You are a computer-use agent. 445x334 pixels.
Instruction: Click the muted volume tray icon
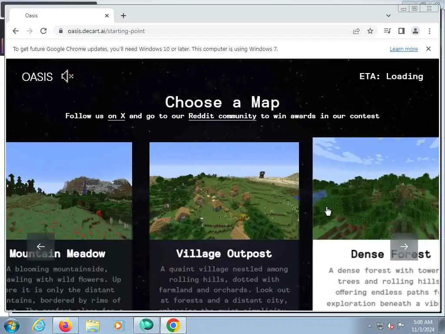391,326
